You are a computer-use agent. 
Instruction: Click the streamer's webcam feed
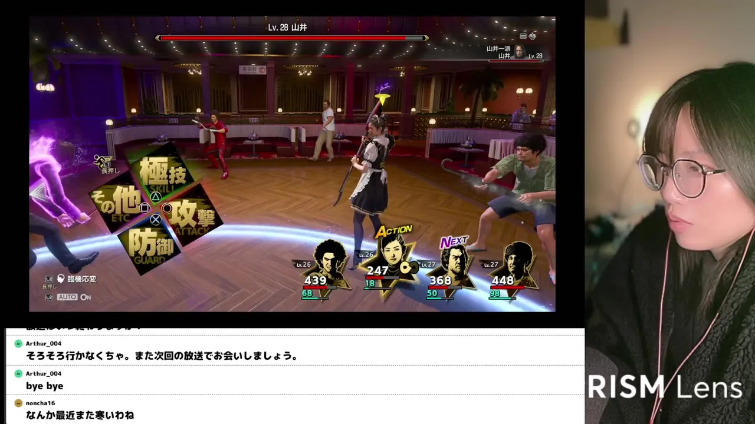(x=670, y=212)
